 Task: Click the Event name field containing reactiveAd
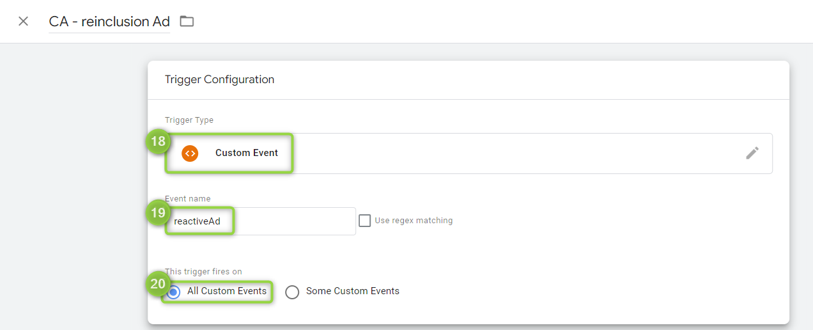tap(260, 221)
